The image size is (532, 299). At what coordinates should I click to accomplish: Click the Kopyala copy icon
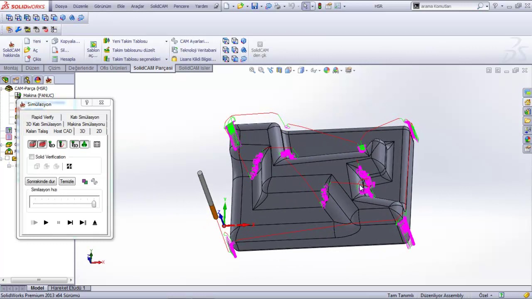(55, 41)
